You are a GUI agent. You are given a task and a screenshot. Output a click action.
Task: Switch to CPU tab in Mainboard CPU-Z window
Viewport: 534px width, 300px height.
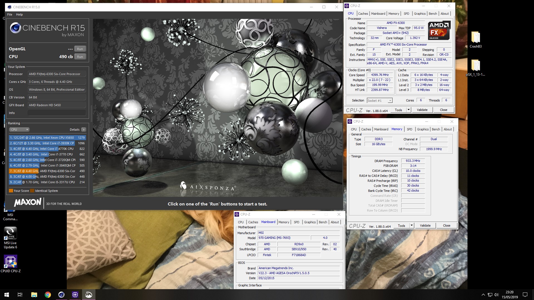click(241, 222)
